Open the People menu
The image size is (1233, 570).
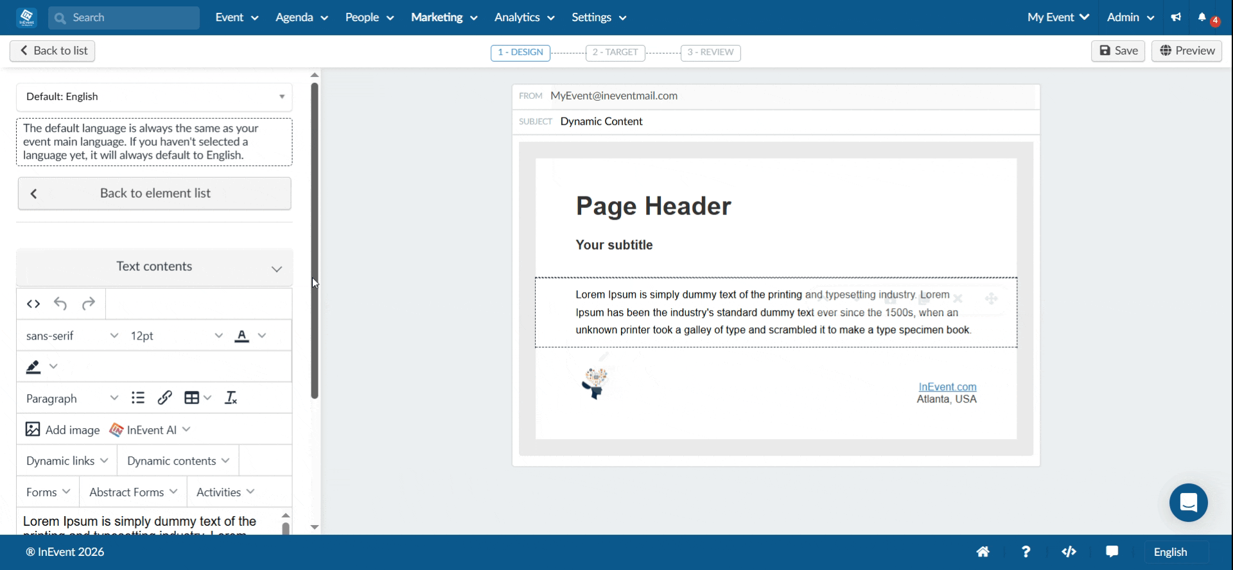pyautogui.click(x=369, y=17)
